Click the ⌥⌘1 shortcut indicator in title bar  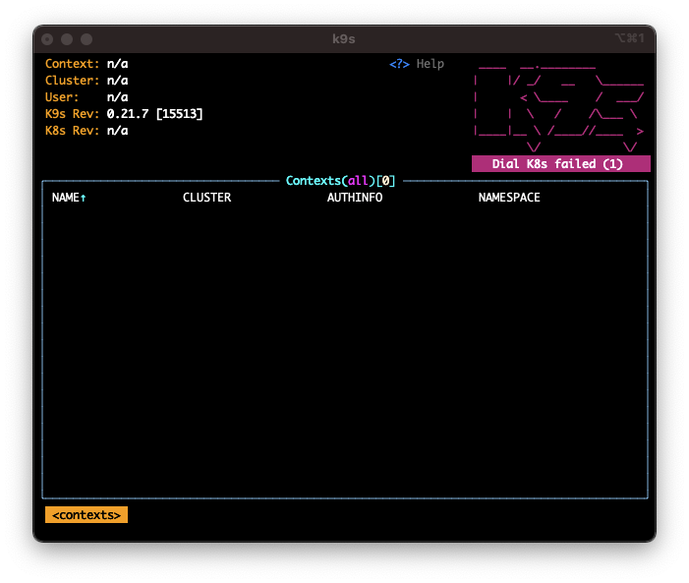click(x=629, y=38)
